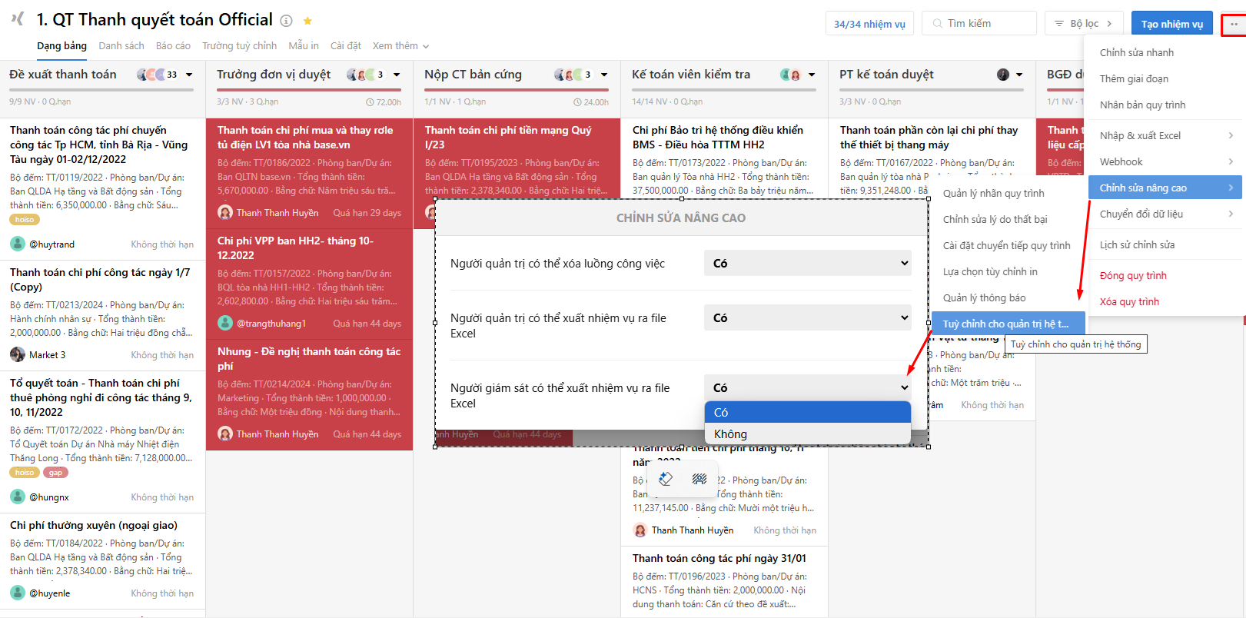1246x618 pixels.
Task: Open supervisor can export tasks to Excel dropdown
Action: coord(808,387)
